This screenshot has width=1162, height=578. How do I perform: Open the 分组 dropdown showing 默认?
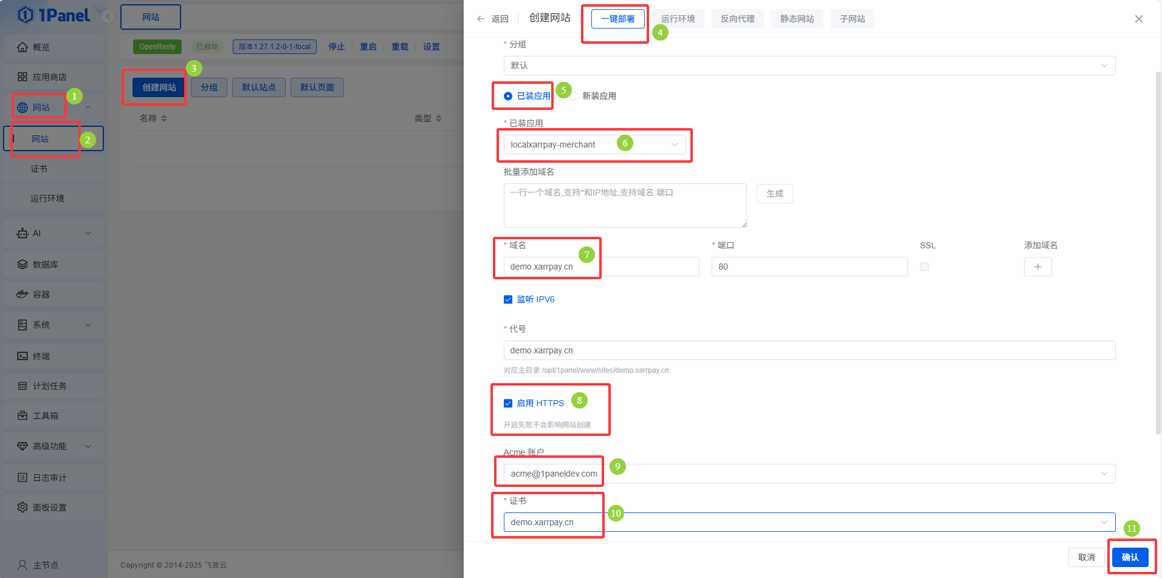(x=809, y=66)
